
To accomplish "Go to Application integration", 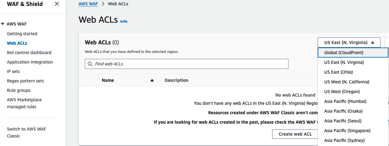I will point(30,62).
